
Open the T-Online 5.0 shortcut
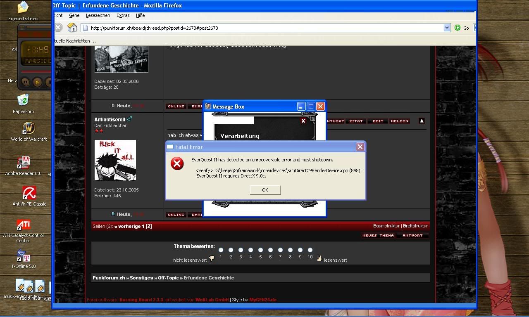(23, 256)
